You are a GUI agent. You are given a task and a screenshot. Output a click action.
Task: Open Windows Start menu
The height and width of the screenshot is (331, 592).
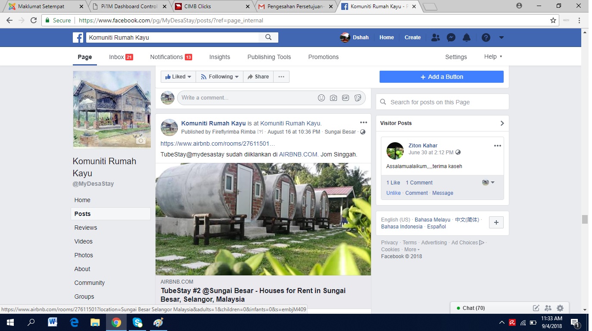pos(9,322)
